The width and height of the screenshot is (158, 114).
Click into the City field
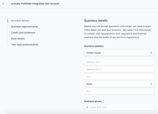coord(119,77)
